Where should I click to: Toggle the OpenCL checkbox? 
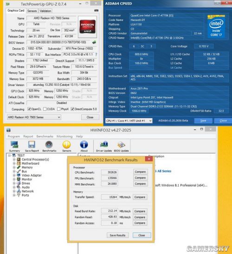pyautogui.click(x=29, y=109)
